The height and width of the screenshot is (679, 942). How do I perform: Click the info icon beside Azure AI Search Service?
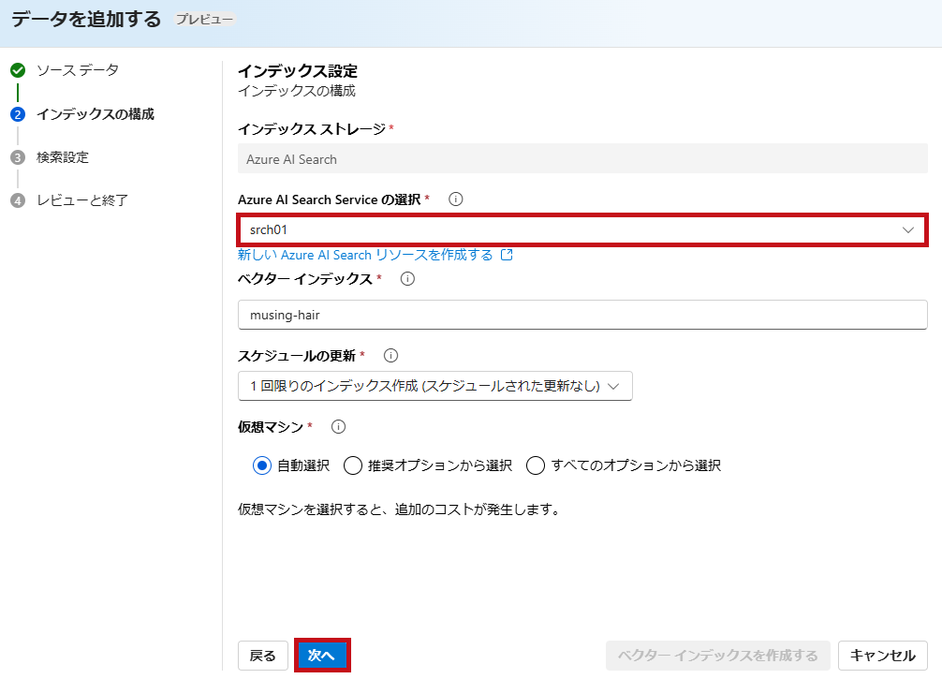coord(455,199)
